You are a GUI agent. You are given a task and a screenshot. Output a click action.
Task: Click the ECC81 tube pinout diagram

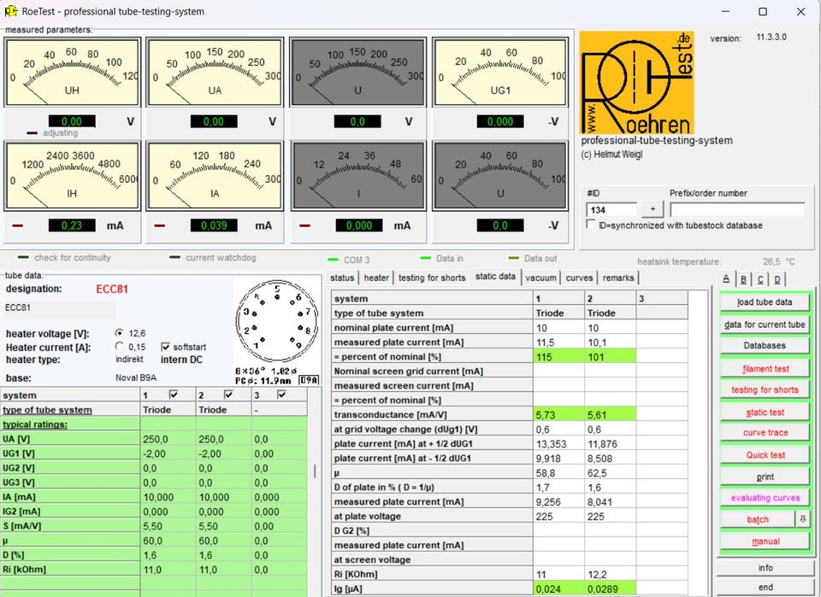tap(277, 321)
